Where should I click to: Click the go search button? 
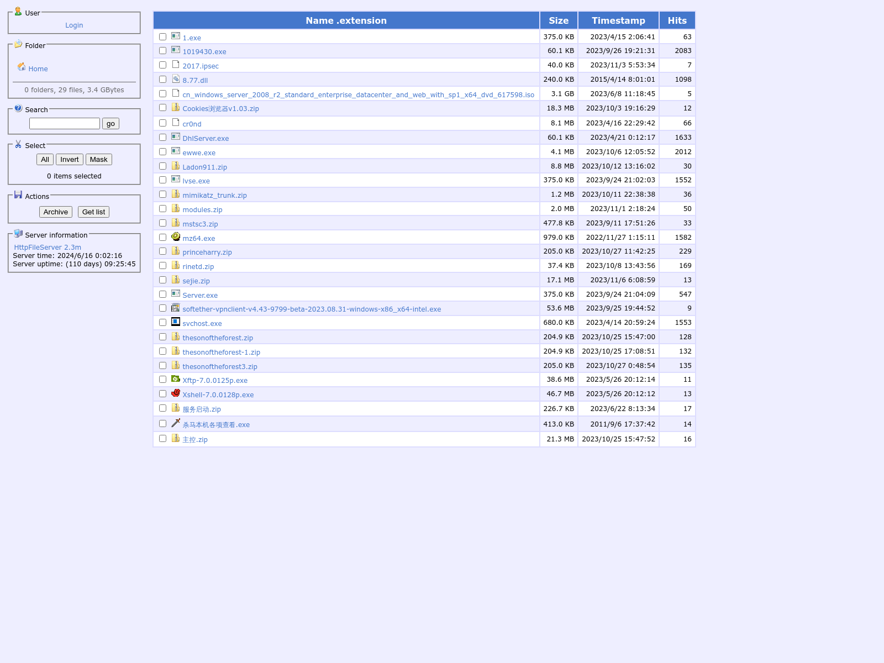[x=110, y=124]
